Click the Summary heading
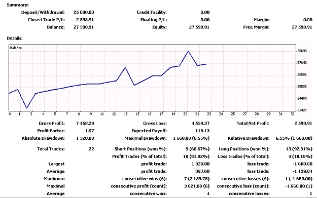This screenshot has height=198, width=317. (x=18, y=5)
